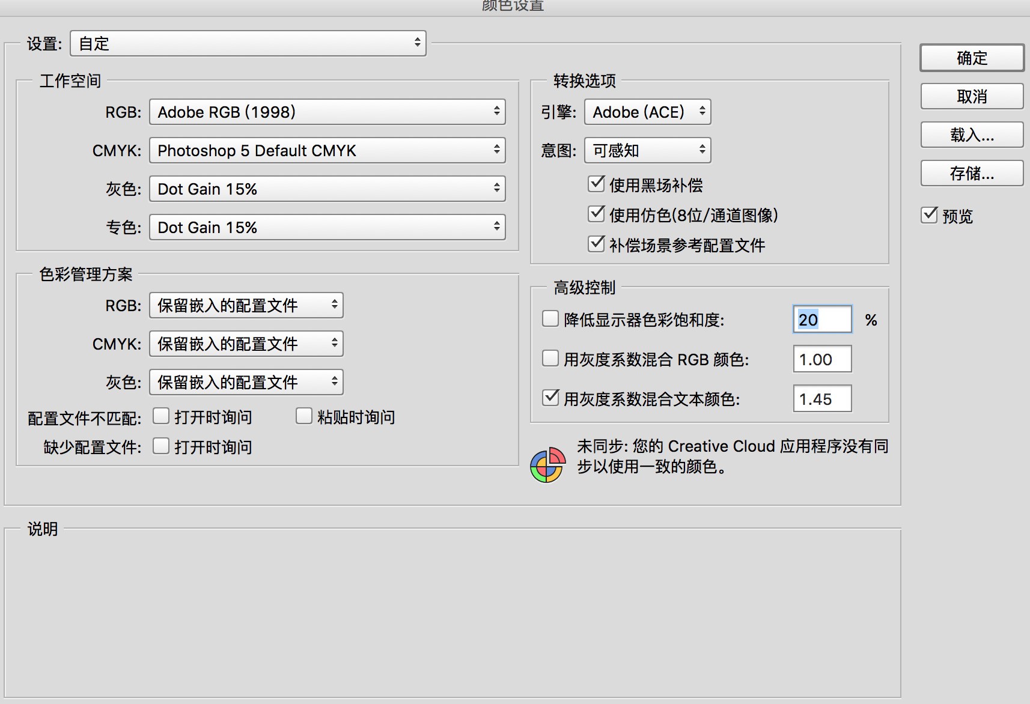Check 打开时询问 for 缺少配置文件

click(x=161, y=446)
